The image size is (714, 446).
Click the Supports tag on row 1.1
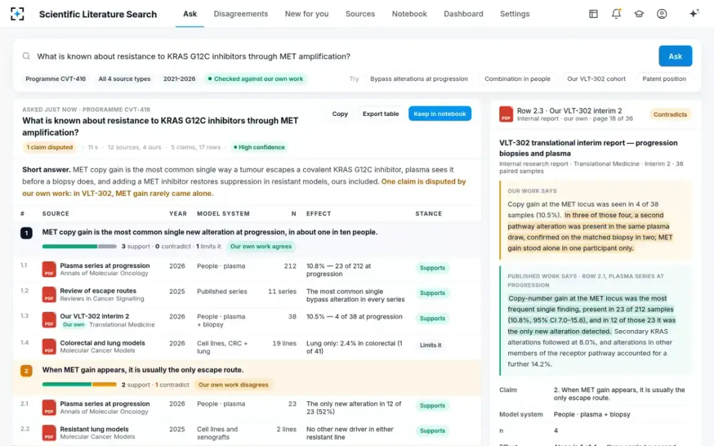(x=432, y=268)
